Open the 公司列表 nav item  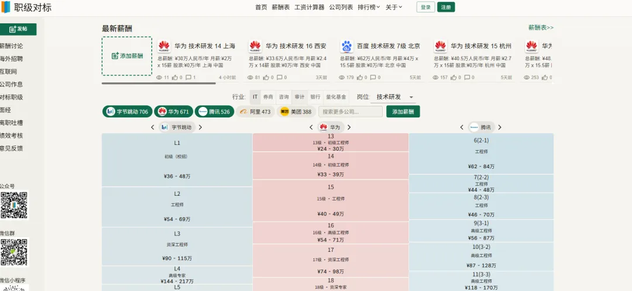pos(341,7)
